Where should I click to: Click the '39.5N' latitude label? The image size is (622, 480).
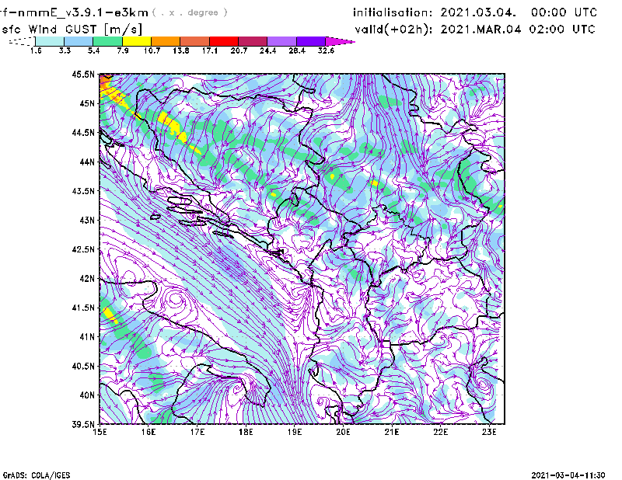click(x=83, y=424)
